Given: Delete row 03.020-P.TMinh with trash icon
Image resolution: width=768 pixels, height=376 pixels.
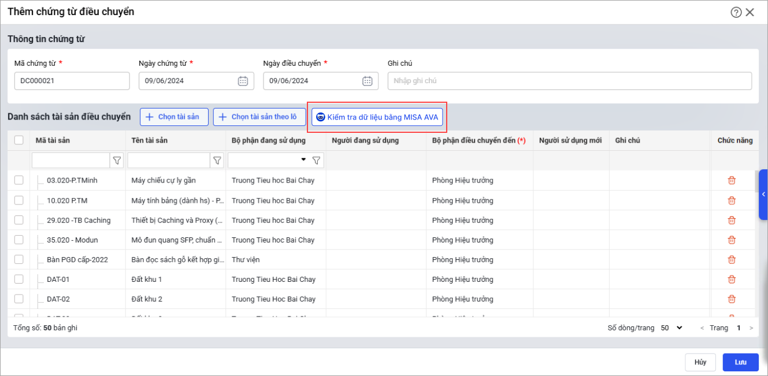Looking at the screenshot, I should 732,180.
